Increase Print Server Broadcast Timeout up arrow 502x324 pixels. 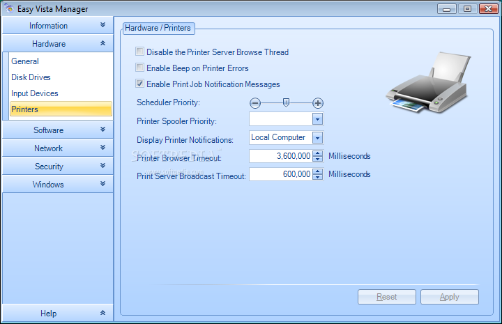[318, 171]
